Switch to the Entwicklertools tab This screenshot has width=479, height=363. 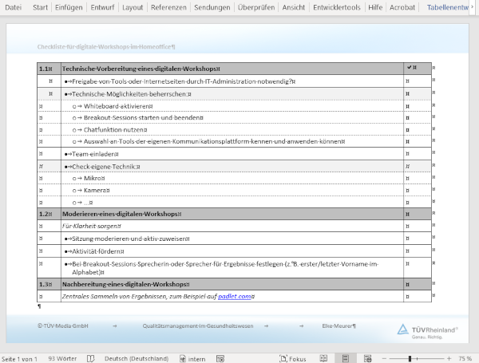point(335,6)
